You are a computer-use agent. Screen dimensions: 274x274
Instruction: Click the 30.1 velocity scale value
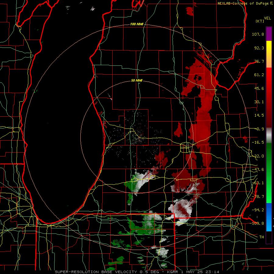[x=259, y=102]
